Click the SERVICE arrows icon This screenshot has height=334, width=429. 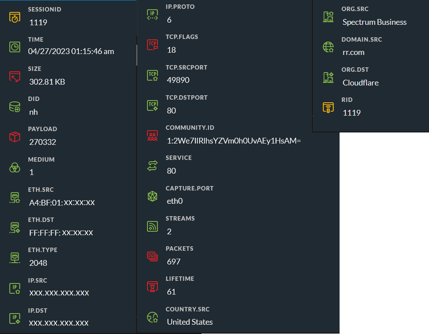tap(152, 166)
